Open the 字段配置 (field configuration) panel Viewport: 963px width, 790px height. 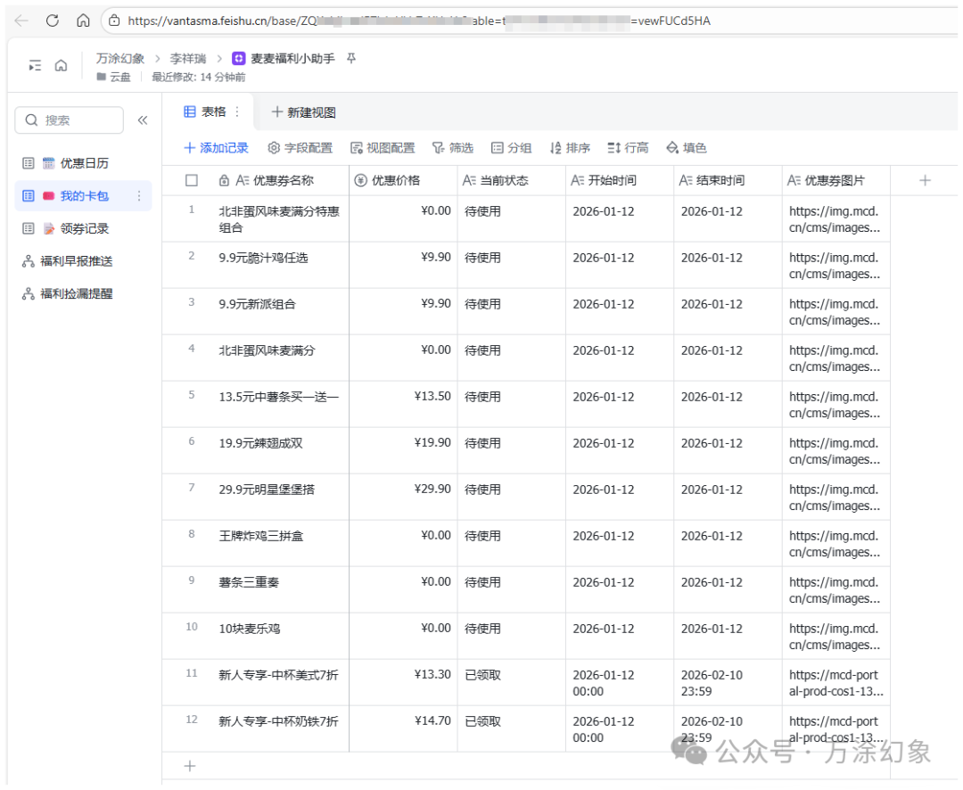(300, 147)
